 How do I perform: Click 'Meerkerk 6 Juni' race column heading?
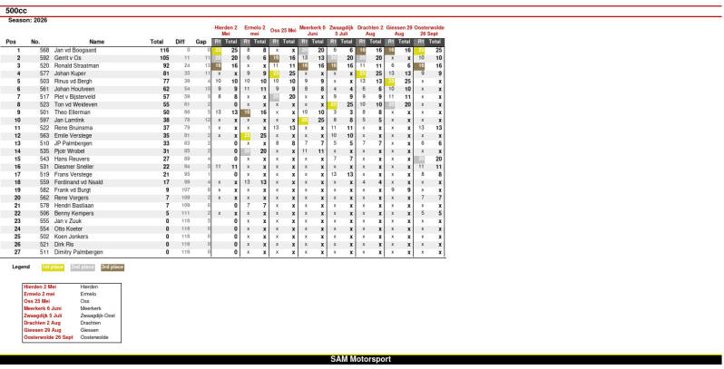pyautogui.click(x=312, y=31)
